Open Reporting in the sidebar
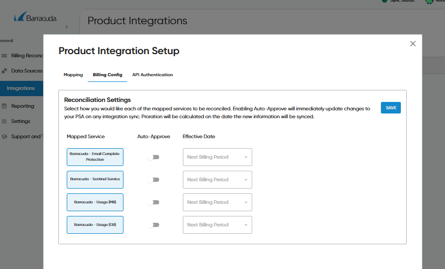Screen dimensions: 445x269 (x=22, y=106)
